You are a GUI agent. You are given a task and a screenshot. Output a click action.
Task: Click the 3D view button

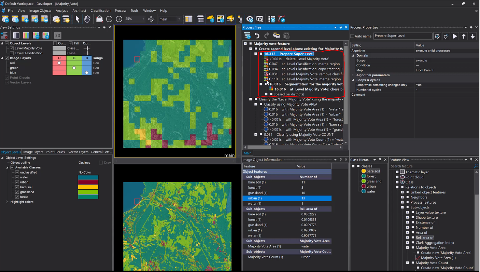[x=58, y=35]
